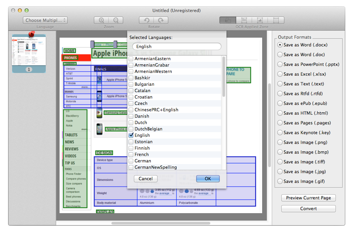The width and height of the screenshot is (354, 234).
Task: Uncheck the English language checkbox
Action: pos(131,135)
